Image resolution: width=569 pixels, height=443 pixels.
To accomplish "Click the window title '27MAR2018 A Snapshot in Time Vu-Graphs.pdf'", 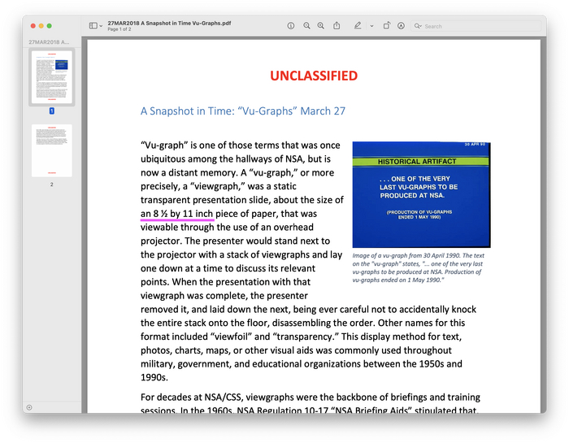I will pyautogui.click(x=169, y=23).
